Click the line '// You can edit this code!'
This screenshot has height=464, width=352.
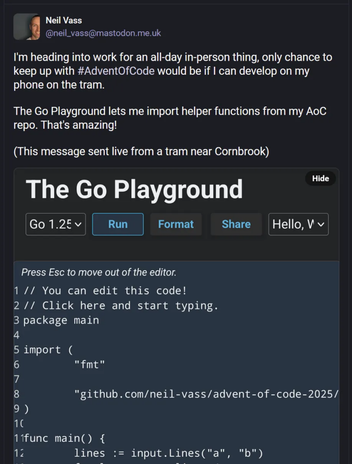pyautogui.click(x=105, y=290)
